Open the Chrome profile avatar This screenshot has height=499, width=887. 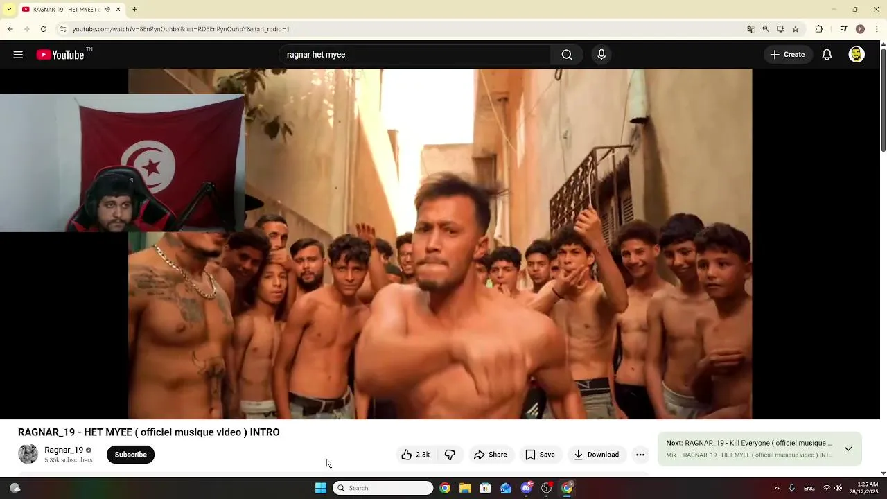click(860, 29)
